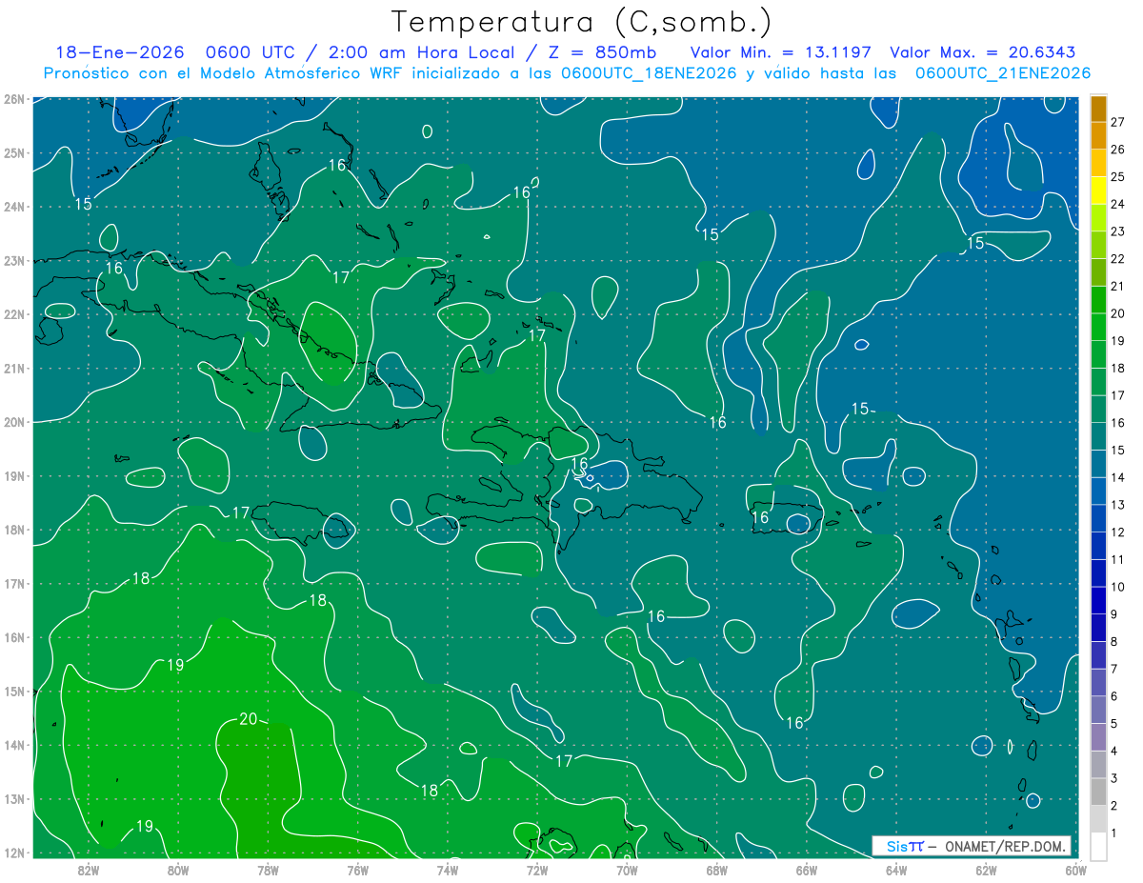Click the title "Temperatura (C,somb.)"
The height and width of the screenshot is (883, 1143).
click(x=582, y=22)
